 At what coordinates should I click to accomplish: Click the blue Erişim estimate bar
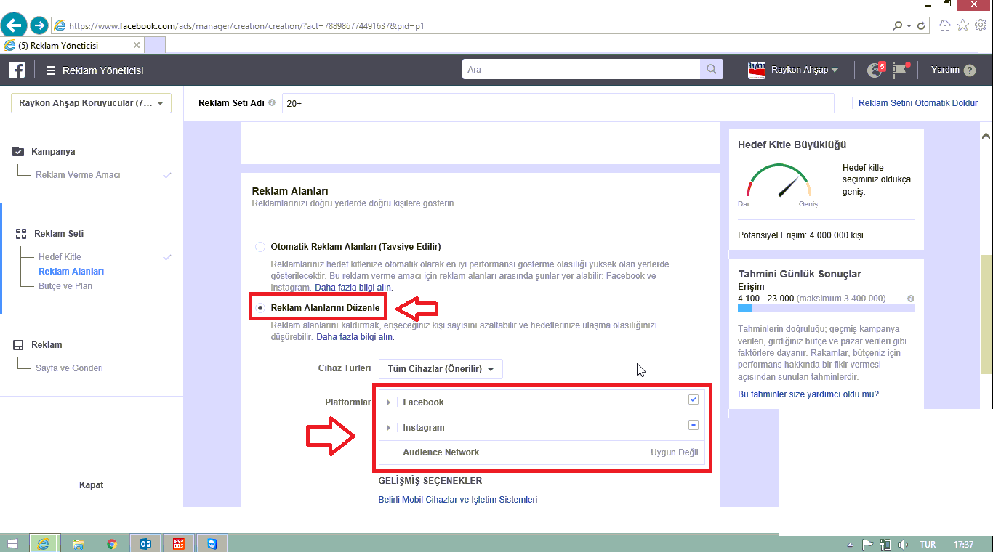tap(745, 309)
